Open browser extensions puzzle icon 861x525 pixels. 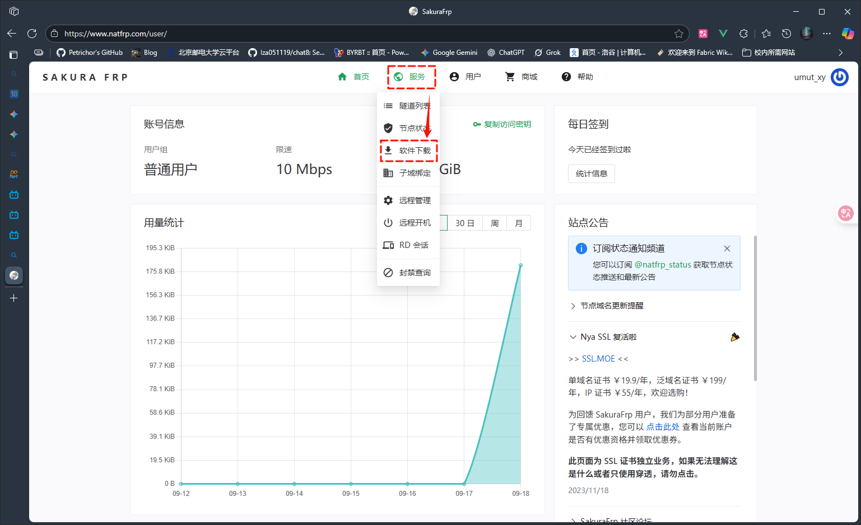click(743, 34)
